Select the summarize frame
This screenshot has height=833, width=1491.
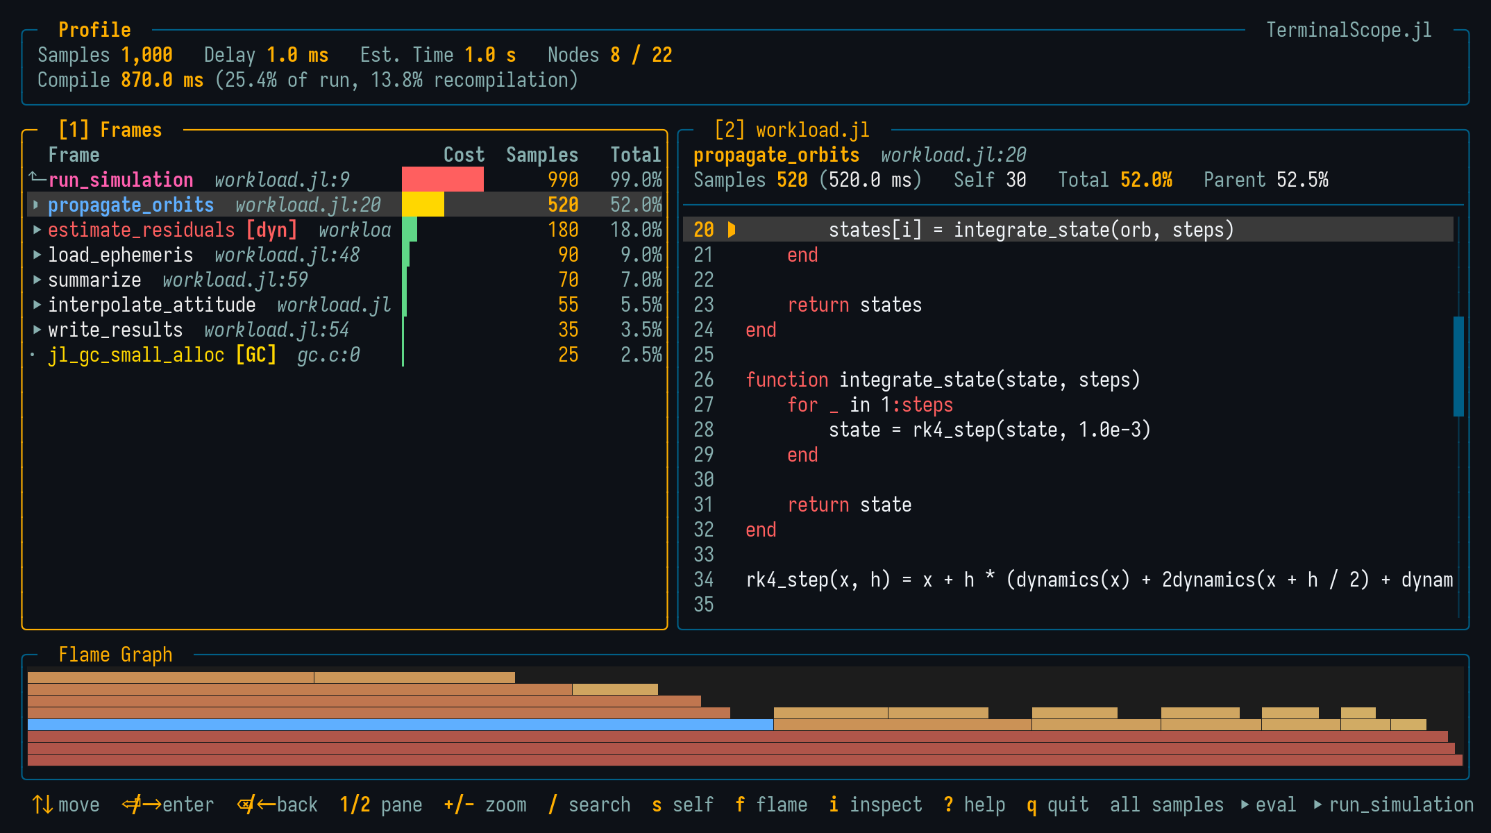(x=94, y=280)
